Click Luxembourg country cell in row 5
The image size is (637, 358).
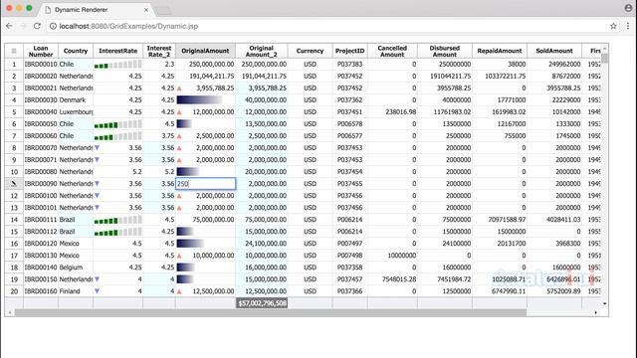(x=76, y=112)
